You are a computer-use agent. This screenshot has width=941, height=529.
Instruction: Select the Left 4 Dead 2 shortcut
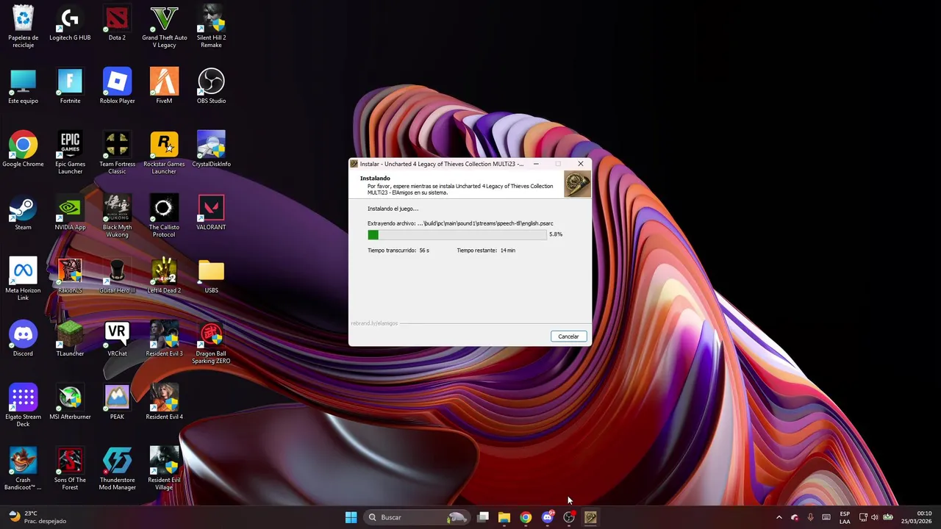(x=164, y=276)
